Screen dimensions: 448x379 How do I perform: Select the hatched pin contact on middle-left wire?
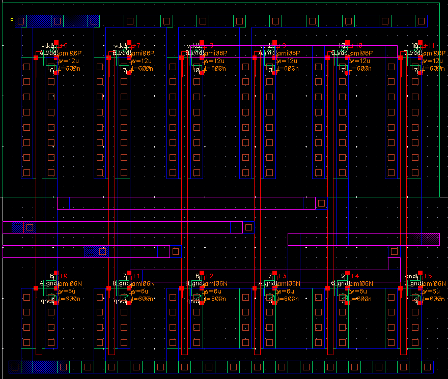click(30, 227)
